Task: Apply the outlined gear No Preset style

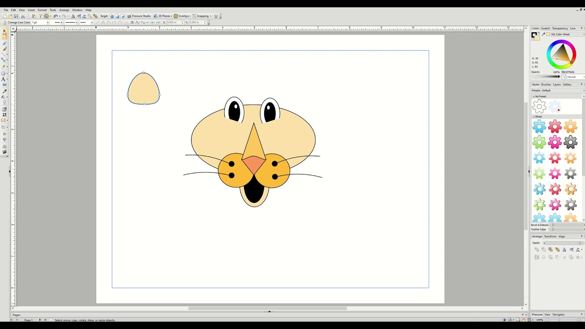Action: click(x=539, y=107)
